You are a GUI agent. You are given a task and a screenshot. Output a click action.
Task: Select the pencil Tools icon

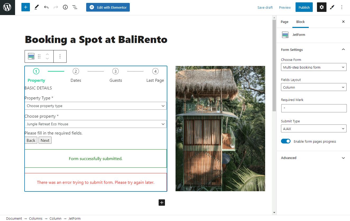click(x=36, y=7)
